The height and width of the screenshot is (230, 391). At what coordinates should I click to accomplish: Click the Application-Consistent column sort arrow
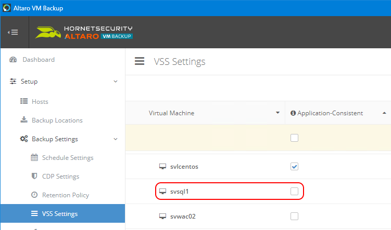[384, 113]
